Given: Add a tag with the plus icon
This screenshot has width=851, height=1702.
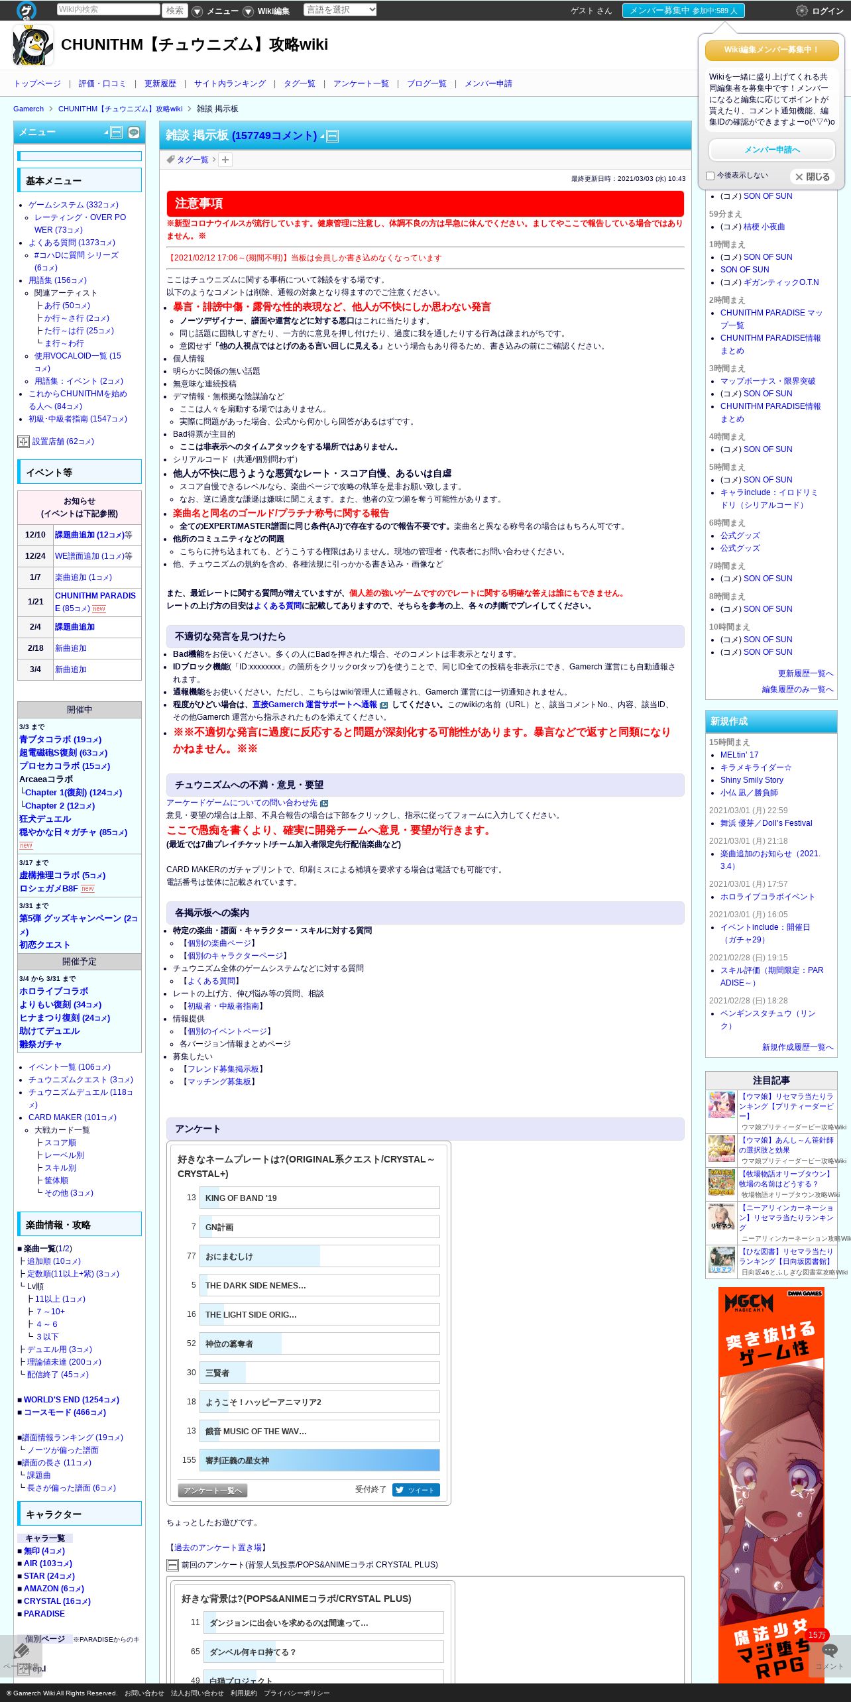Looking at the screenshot, I should (x=225, y=160).
